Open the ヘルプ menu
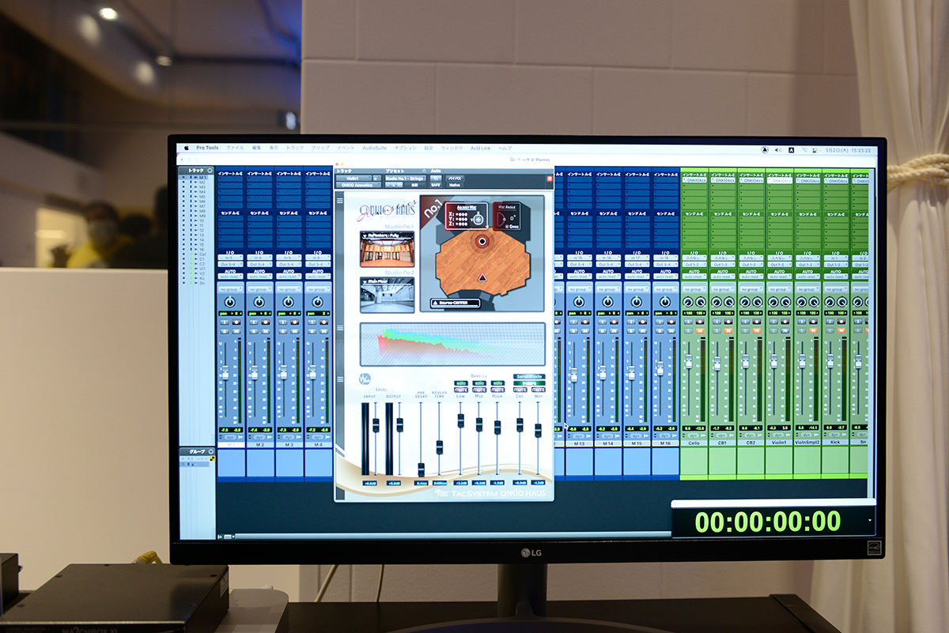 point(505,148)
